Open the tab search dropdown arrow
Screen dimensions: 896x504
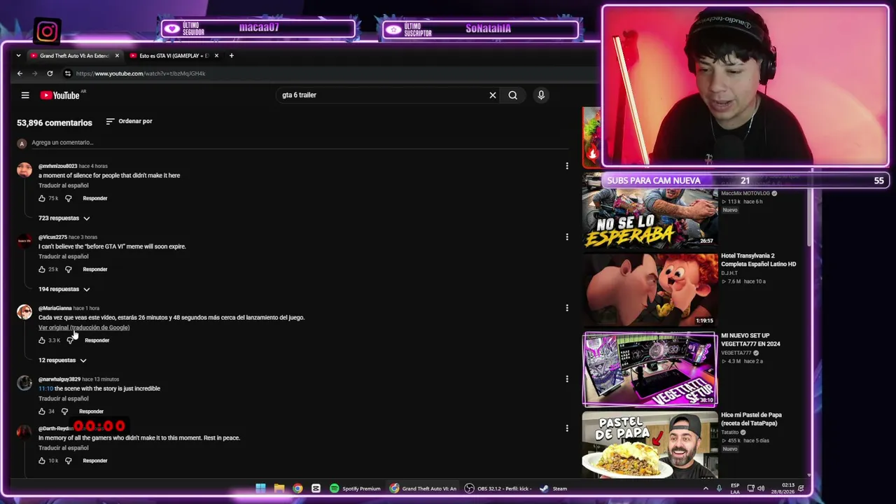[18, 55]
